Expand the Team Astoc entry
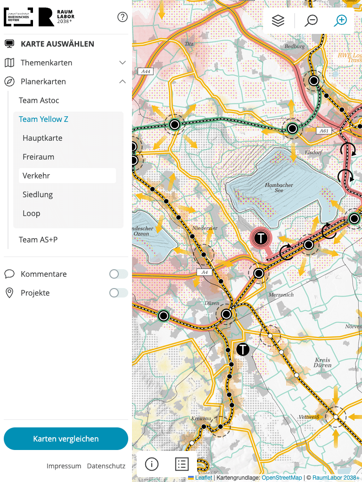The image size is (362, 482). coord(39,100)
